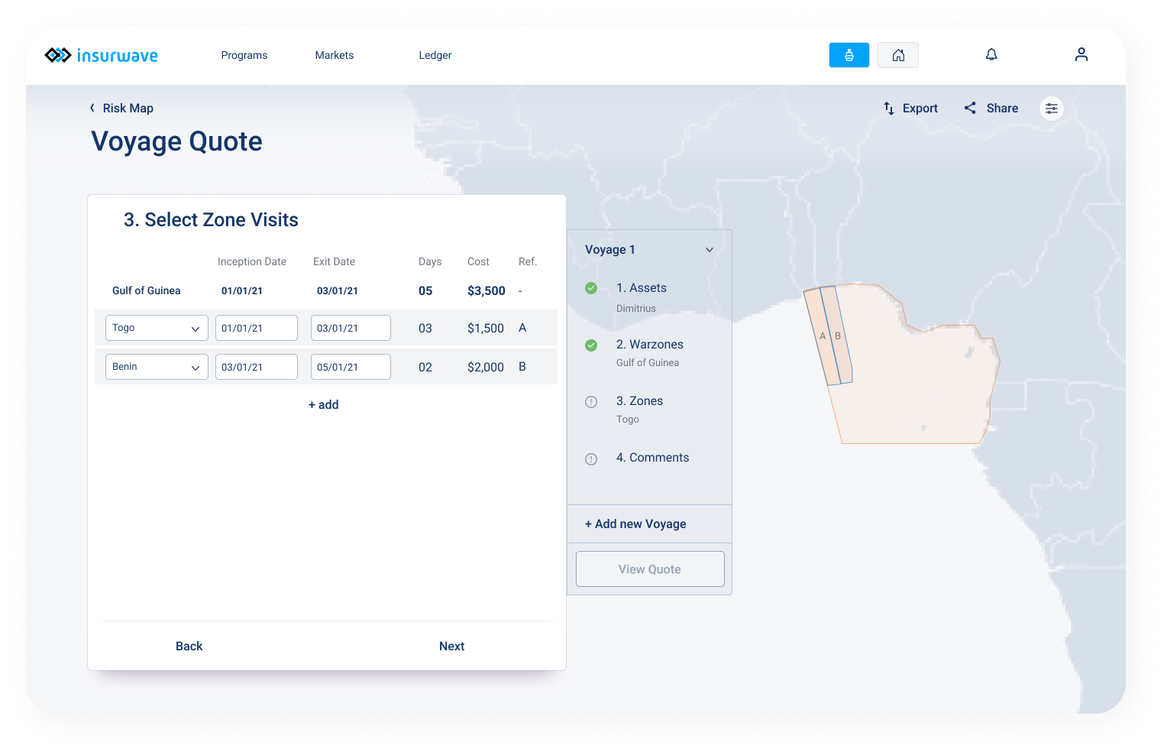Click Togo inception date field
Screen dimensions: 1167x755
coord(257,328)
